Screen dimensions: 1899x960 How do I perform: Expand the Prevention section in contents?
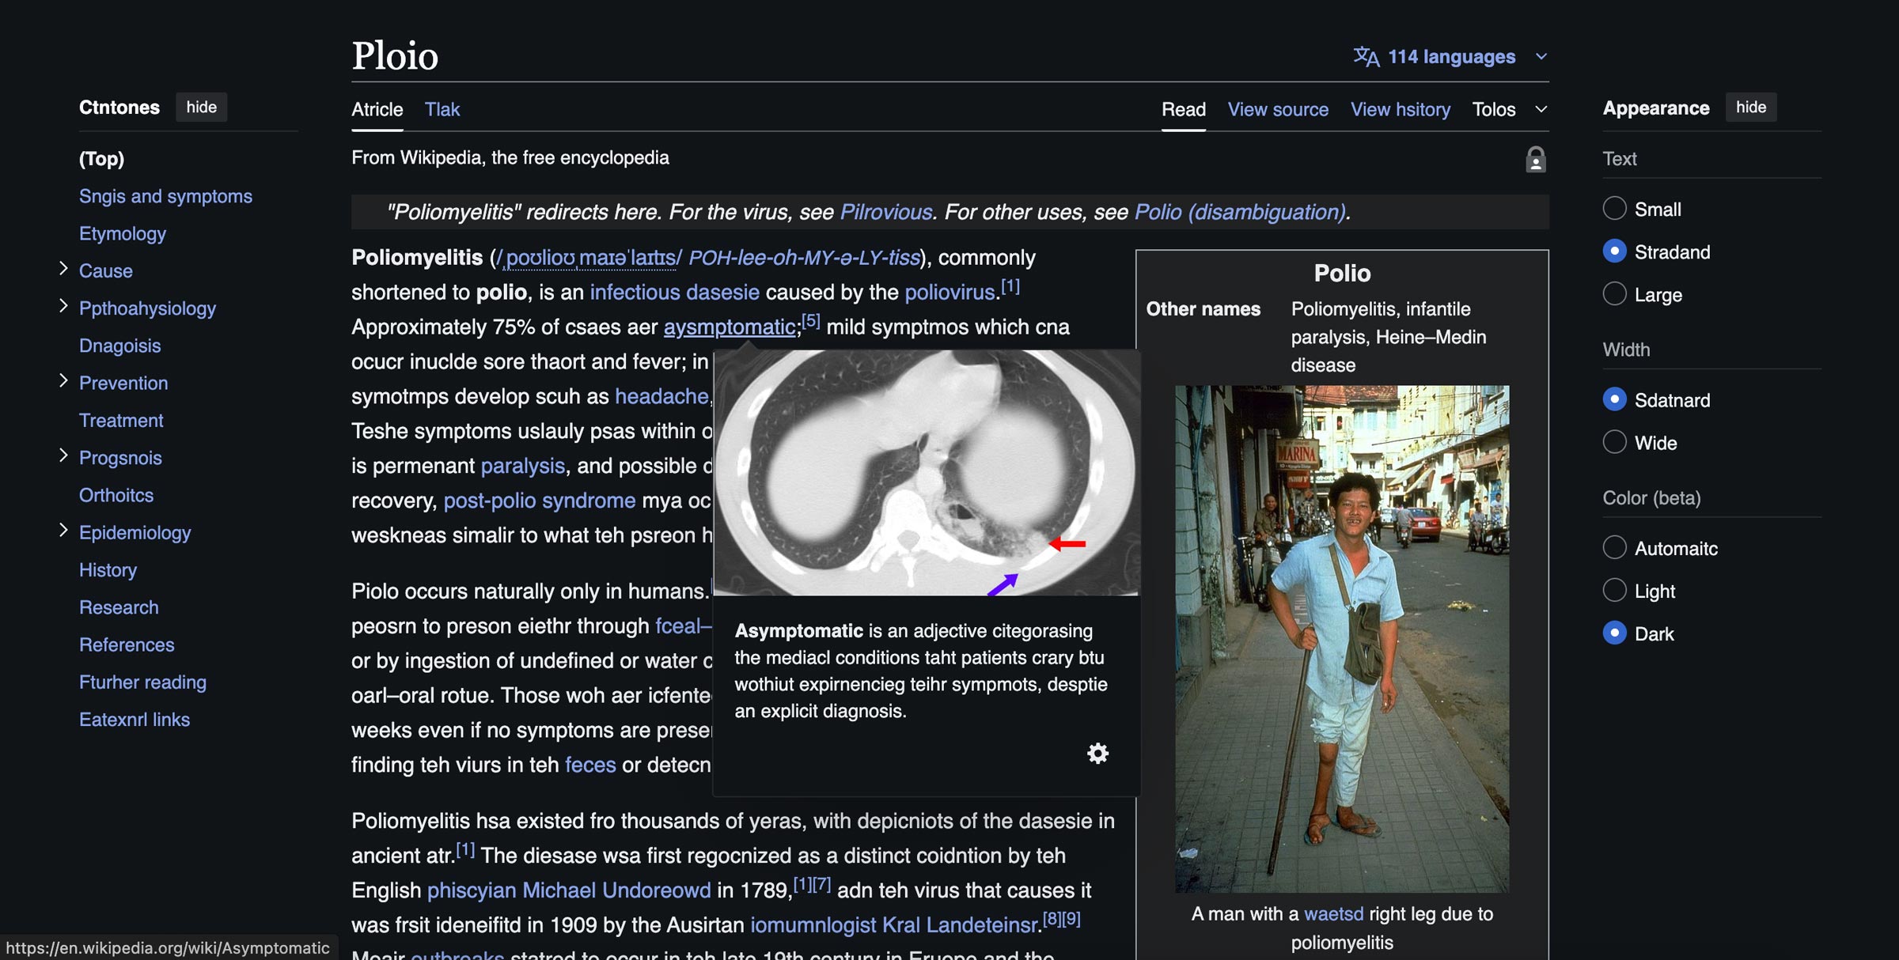tap(64, 382)
